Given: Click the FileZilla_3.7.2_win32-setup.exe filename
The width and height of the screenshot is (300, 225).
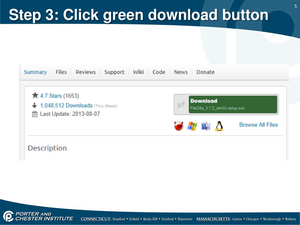Looking at the screenshot, I should point(217,108).
